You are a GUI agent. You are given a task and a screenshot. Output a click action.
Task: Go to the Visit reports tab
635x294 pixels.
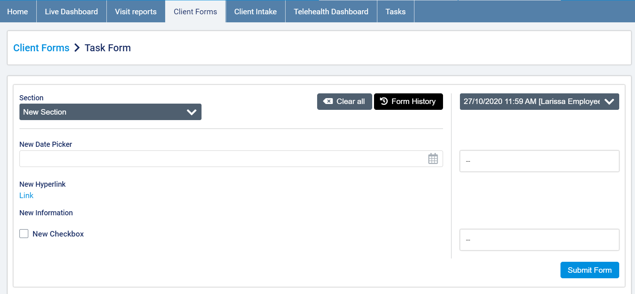(x=136, y=12)
